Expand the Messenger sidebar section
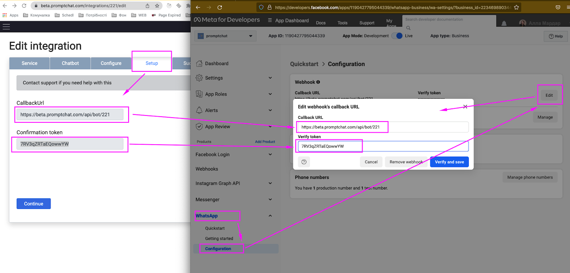Screen dimensions: 570x273 click(x=270, y=200)
